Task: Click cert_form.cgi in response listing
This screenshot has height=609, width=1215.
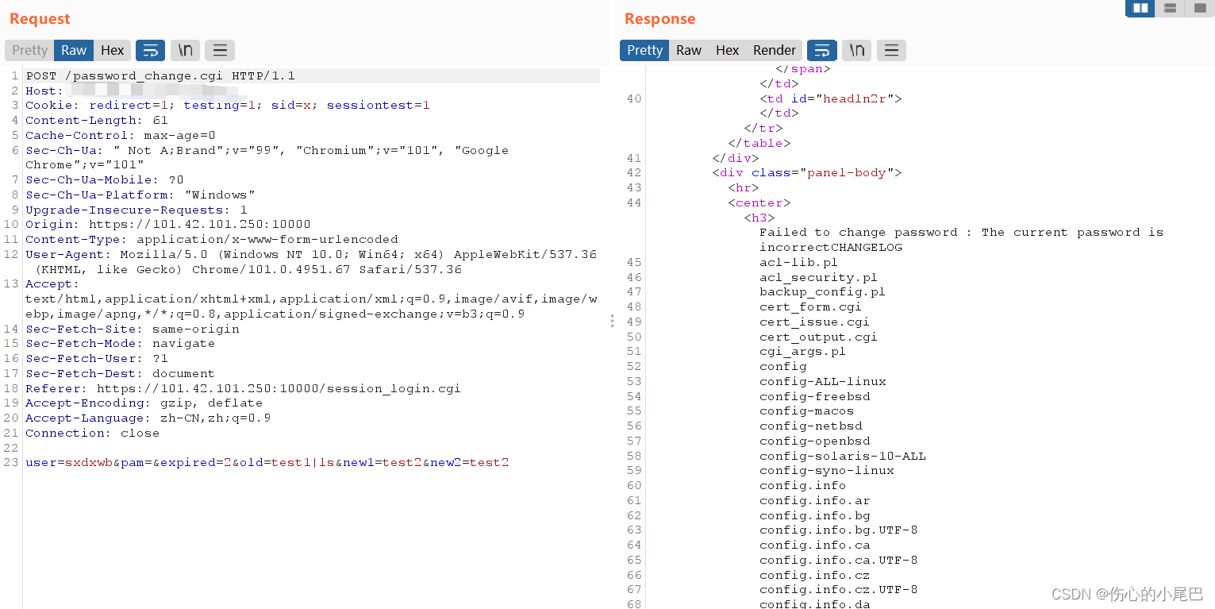Action: [811, 307]
